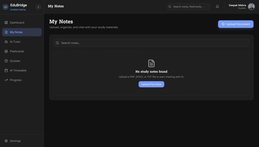The height and width of the screenshot is (147, 259).
Task: Open the Dashboard grid icon
Action: pyautogui.click(x=6, y=22)
